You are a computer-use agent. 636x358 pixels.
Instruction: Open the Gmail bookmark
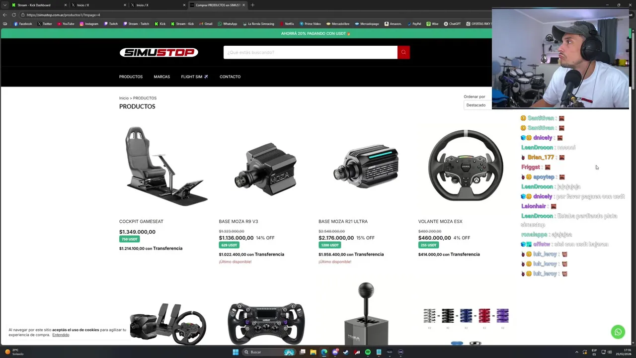pos(206,24)
